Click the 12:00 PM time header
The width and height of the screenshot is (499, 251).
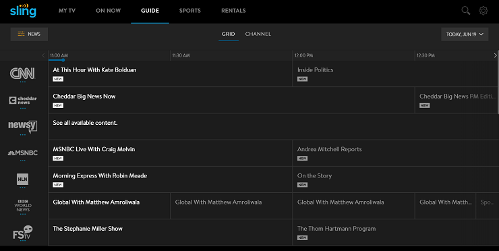point(303,55)
